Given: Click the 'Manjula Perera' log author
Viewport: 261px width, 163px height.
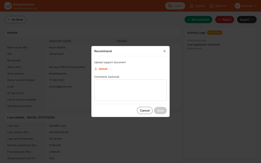Looking at the screenshot, I should coord(194,49).
